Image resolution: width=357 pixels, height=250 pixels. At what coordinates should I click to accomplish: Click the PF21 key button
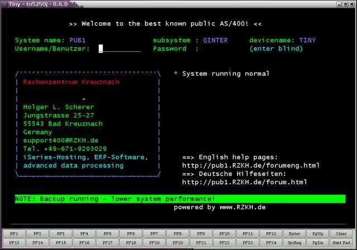[x=201, y=243]
